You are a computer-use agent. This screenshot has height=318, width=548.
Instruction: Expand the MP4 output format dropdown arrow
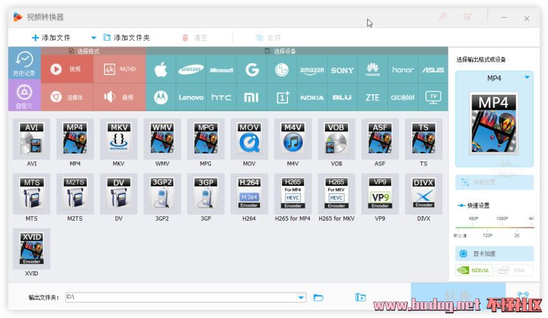(527, 78)
